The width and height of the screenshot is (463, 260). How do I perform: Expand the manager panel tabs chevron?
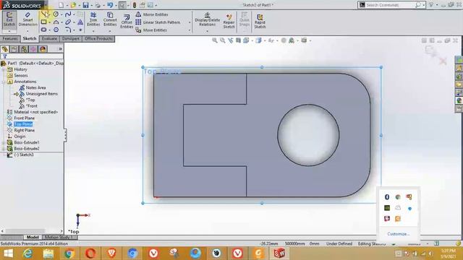pos(60,49)
